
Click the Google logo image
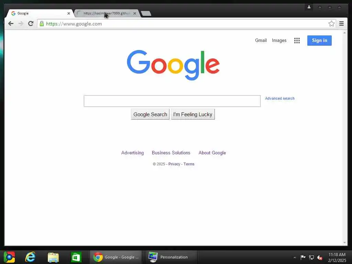tap(173, 65)
